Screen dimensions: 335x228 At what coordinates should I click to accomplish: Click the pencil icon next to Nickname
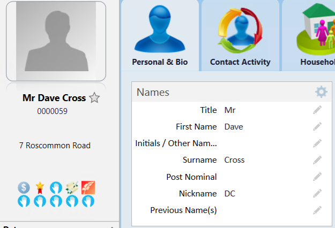click(x=317, y=193)
